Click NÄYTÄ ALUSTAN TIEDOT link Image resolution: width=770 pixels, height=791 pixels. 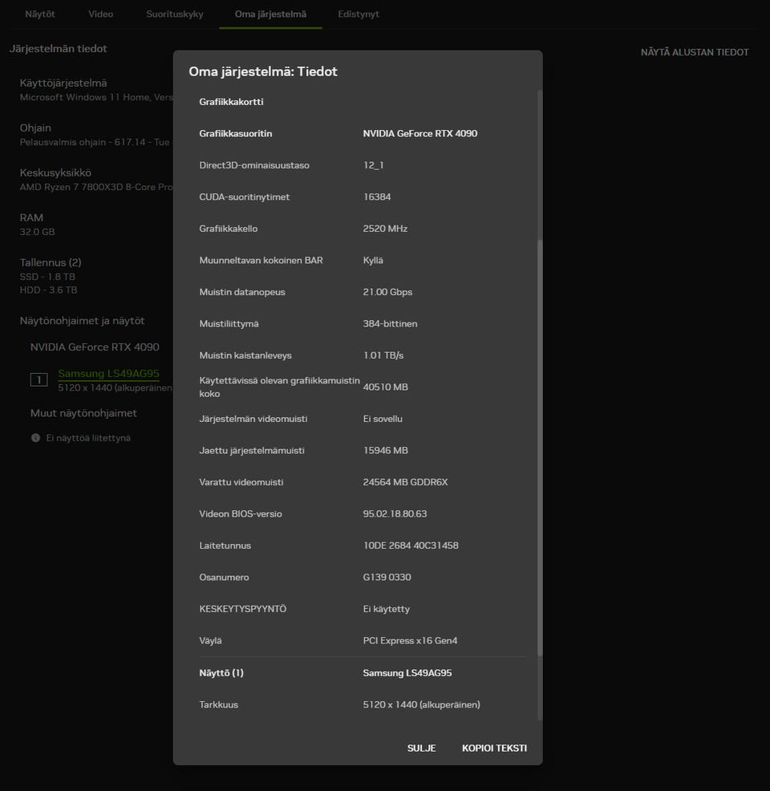[x=695, y=52]
